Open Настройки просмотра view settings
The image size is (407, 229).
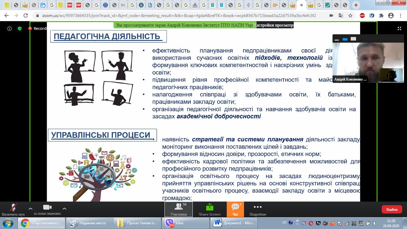(274, 25)
